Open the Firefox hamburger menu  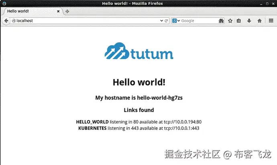271,20
